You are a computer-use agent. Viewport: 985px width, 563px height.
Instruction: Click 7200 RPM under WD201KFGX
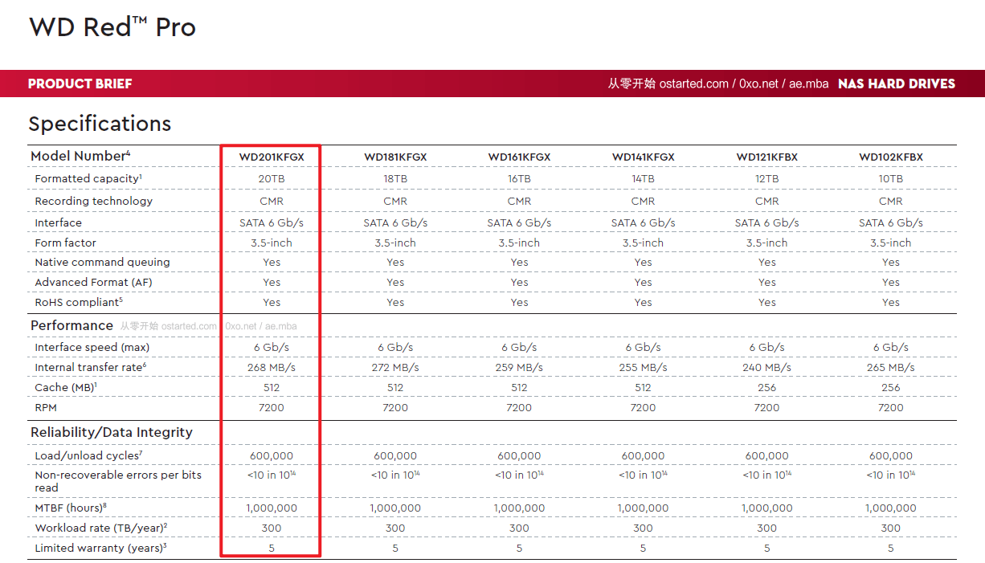point(272,407)
